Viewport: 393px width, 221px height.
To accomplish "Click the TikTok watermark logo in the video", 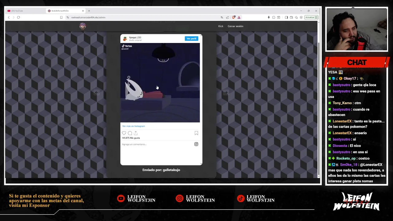I will (x=127, y=46).
